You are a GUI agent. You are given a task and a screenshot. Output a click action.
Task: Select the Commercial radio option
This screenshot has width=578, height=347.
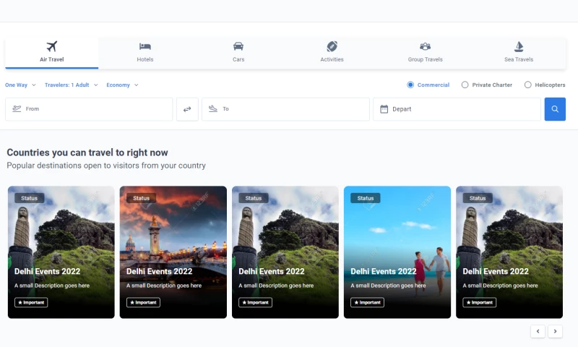point(410,85)
